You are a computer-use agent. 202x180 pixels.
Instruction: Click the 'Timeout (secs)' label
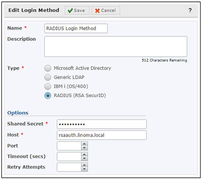[27, 157]
